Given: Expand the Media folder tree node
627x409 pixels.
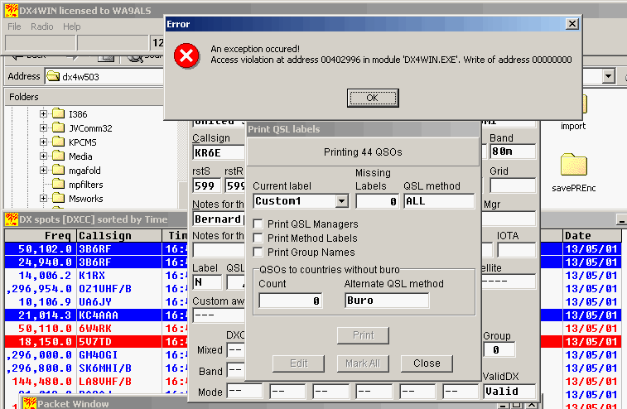Looking at the screenshot, I should tap(43, 156).
